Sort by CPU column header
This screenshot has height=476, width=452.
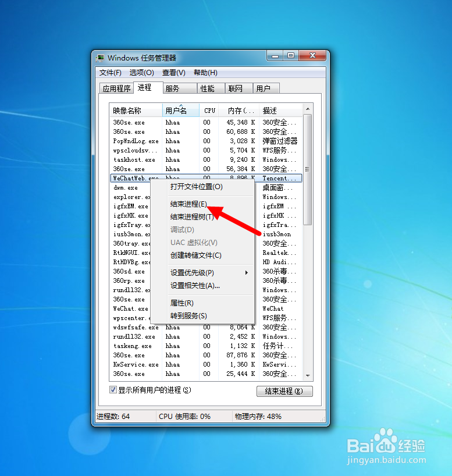209,111
